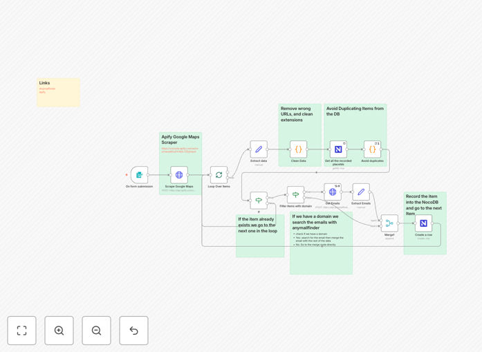
Task: Click the reset zoom arrow button
Action: 133,331
